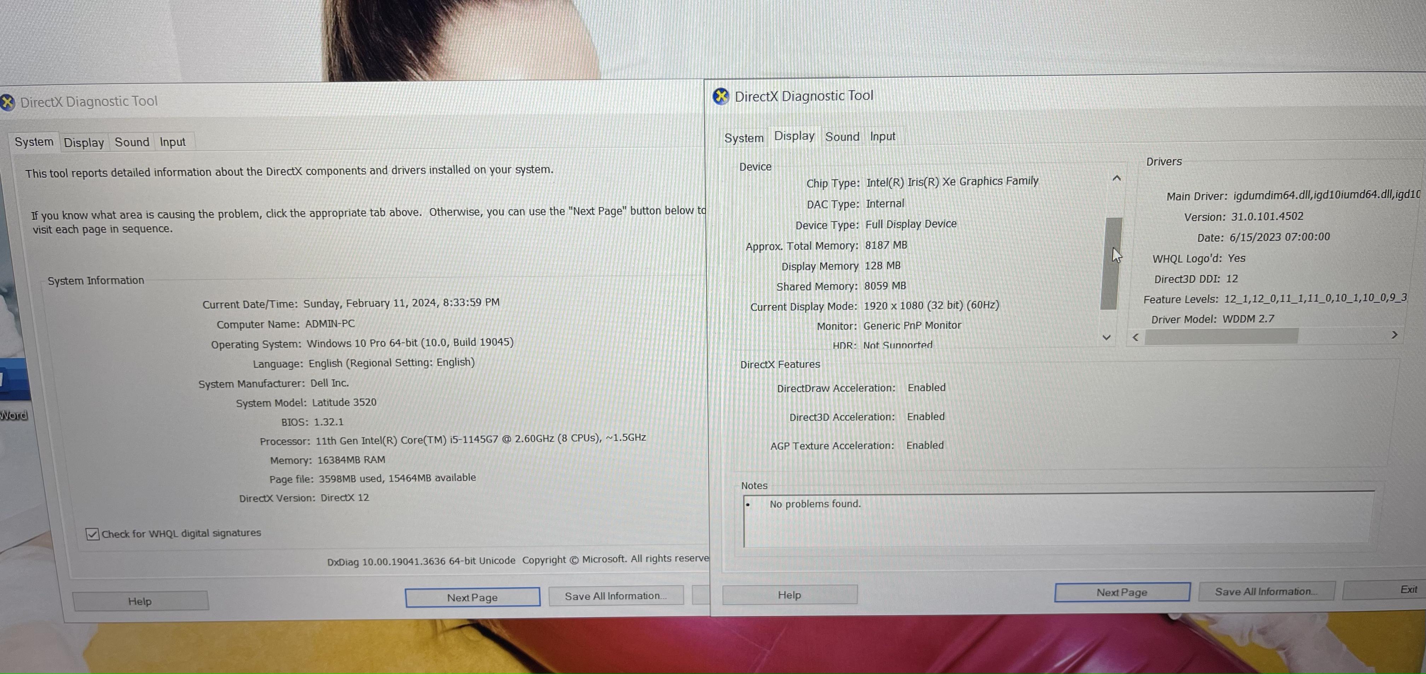Click Next Page in the left window
Viewport: 1426px width, 674px height.
(472, 598)
